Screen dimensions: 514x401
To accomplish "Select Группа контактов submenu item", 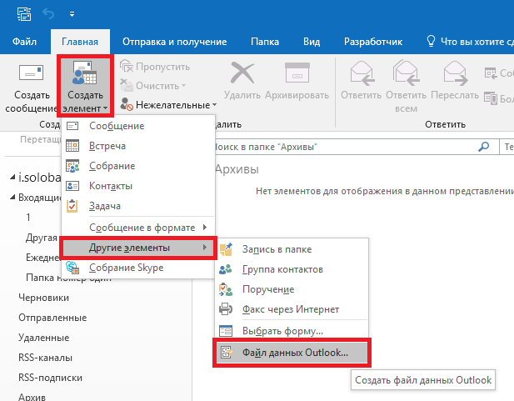I will 292,269.
